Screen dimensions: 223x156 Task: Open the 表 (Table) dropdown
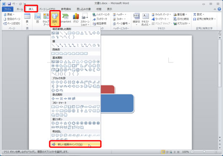(x=27, y=19)
